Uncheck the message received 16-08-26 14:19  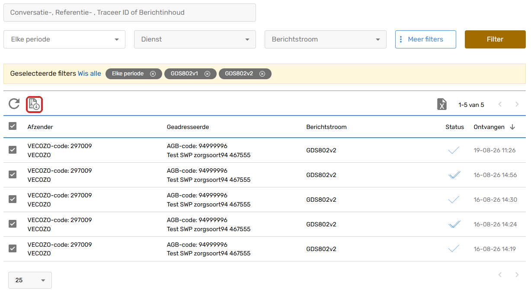13,248
